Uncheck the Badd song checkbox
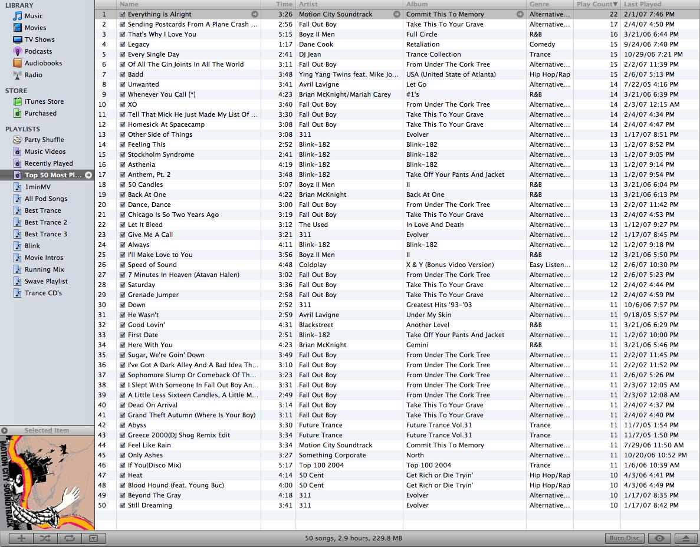Viewport: 700px width, 547px height. tap(122, 74)
